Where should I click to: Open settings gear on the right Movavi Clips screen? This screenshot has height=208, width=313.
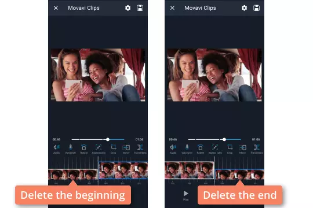click(x=245, y=8)
